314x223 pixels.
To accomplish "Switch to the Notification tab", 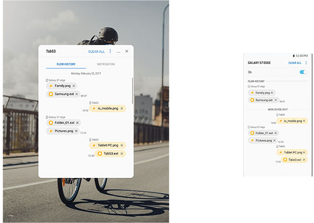I will [106, 64].
